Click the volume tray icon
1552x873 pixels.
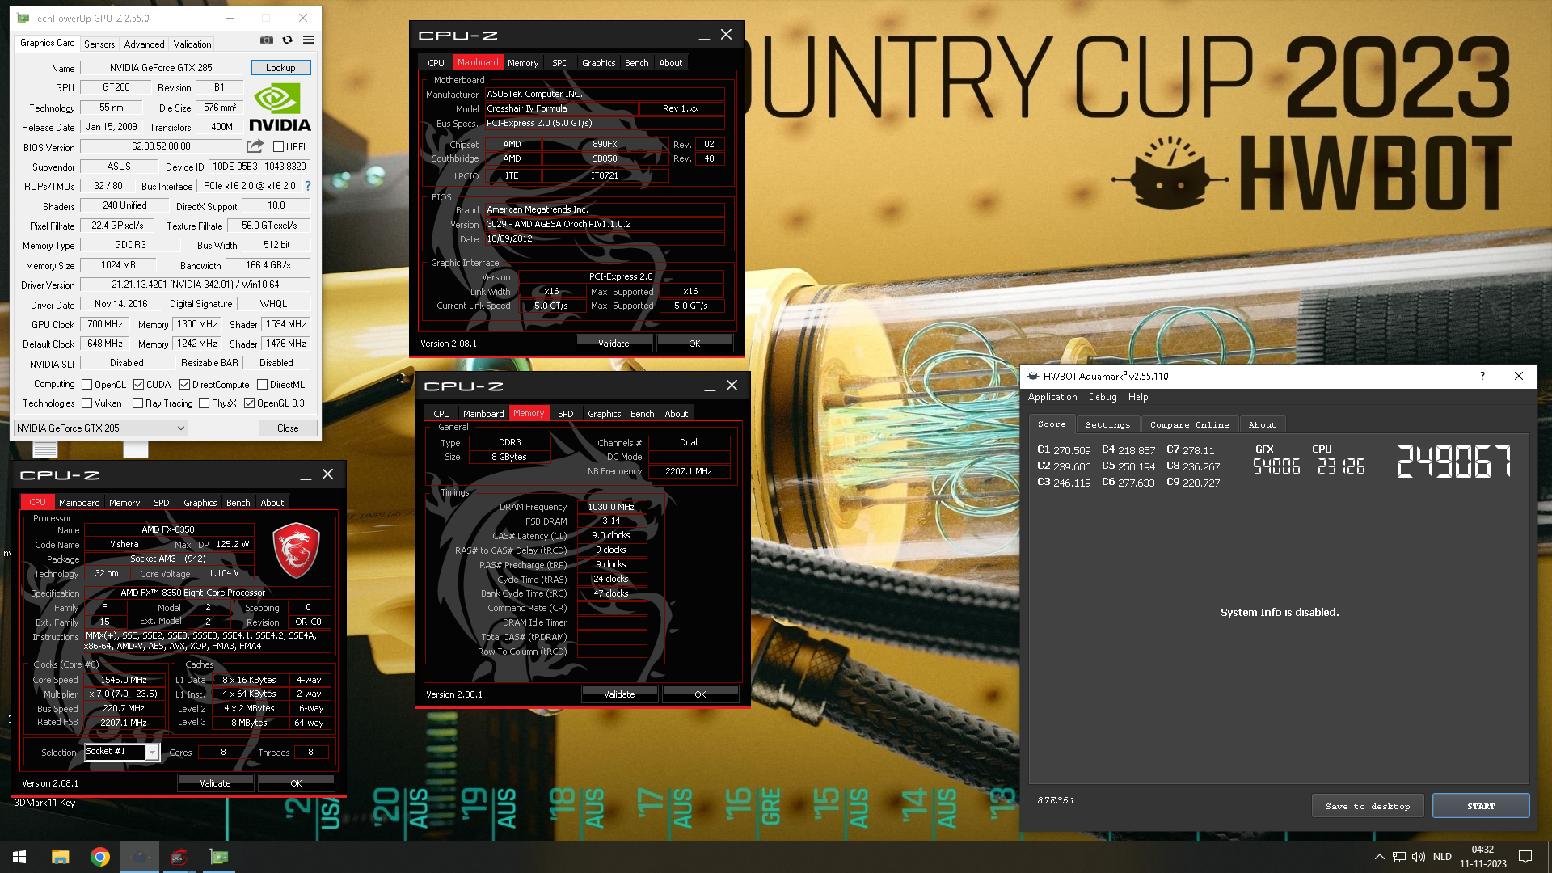[x=1419, y=857]
